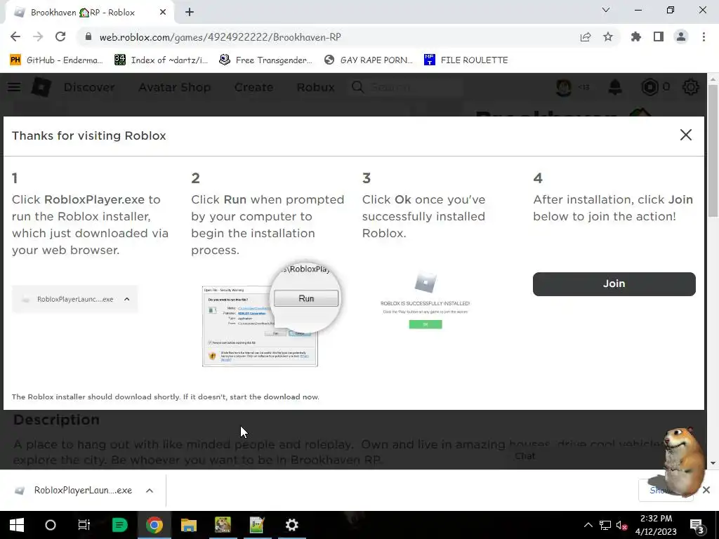
Task: Click the start the download now link
Action: point(275,397)
